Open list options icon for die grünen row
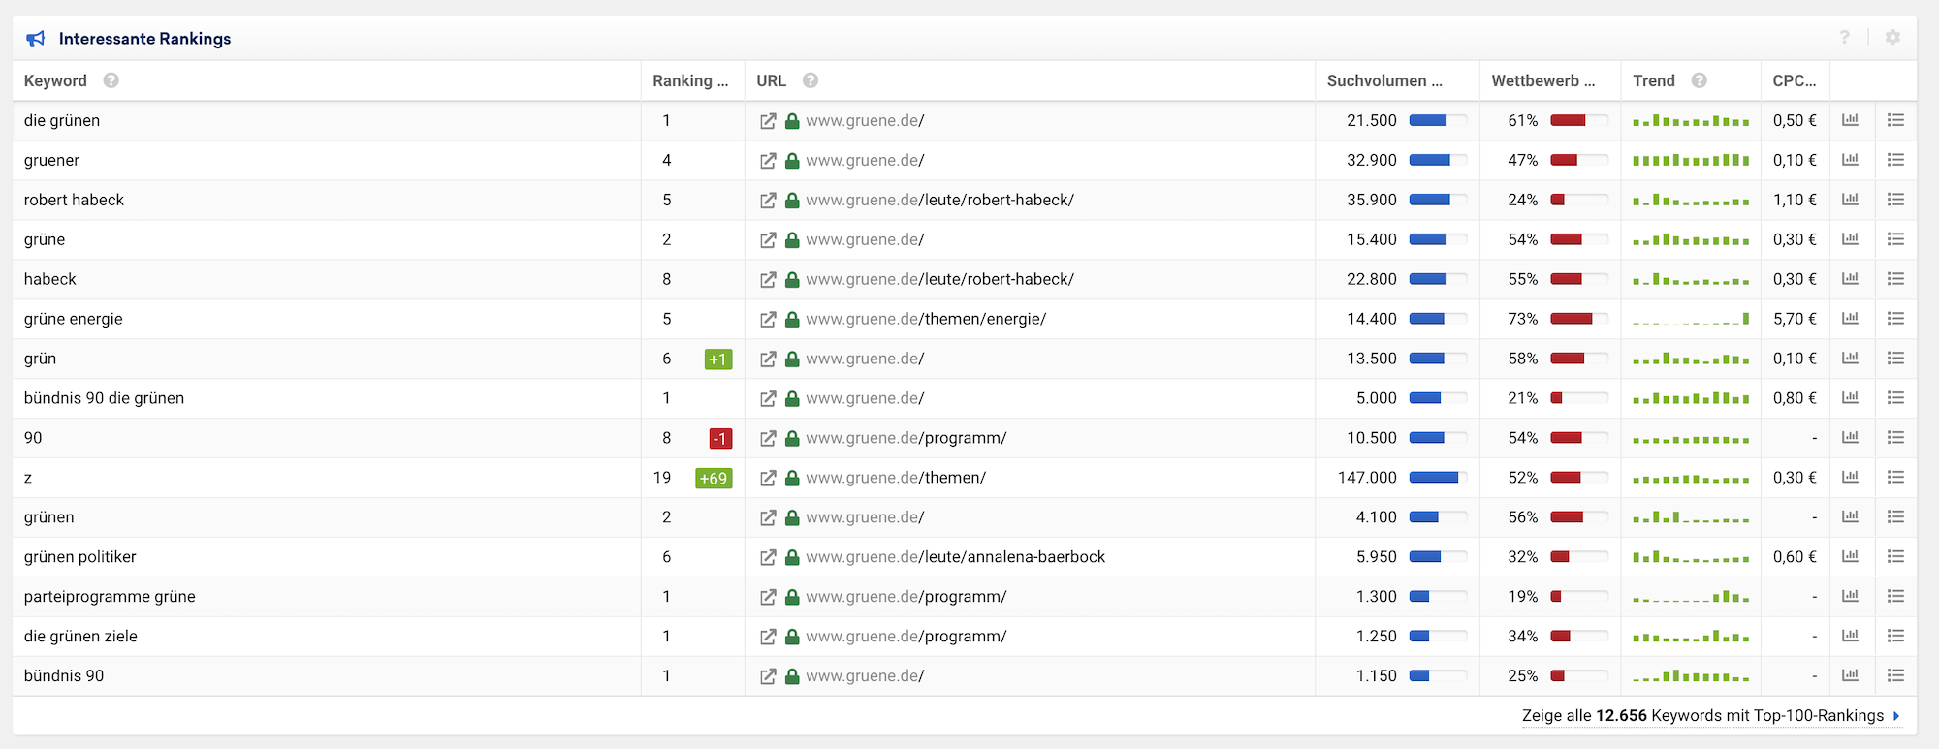The image size is (1939, 749). click(x=1896, y=120)
